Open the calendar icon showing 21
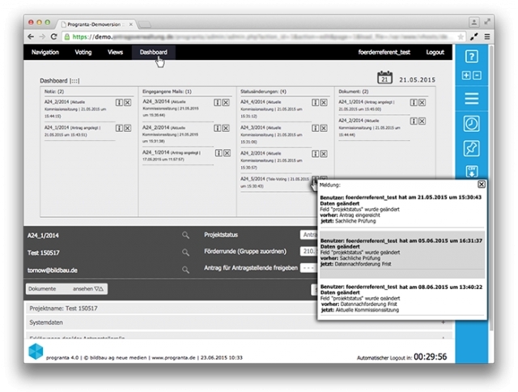 tap(385, 77)
